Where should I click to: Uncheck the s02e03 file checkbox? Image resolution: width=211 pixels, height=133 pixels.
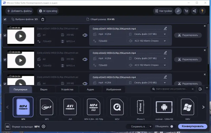click(5, 84)
